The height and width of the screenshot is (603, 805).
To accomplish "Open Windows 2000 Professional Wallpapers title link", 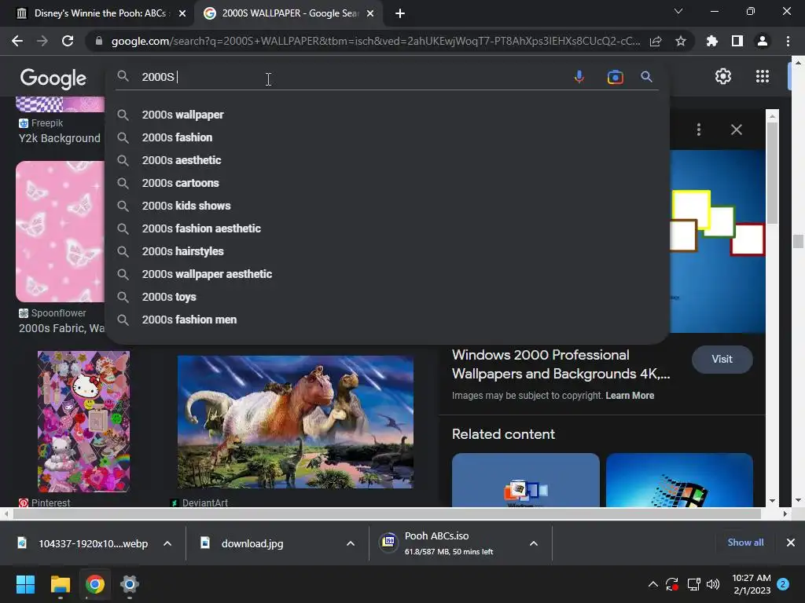I will 561,364.
